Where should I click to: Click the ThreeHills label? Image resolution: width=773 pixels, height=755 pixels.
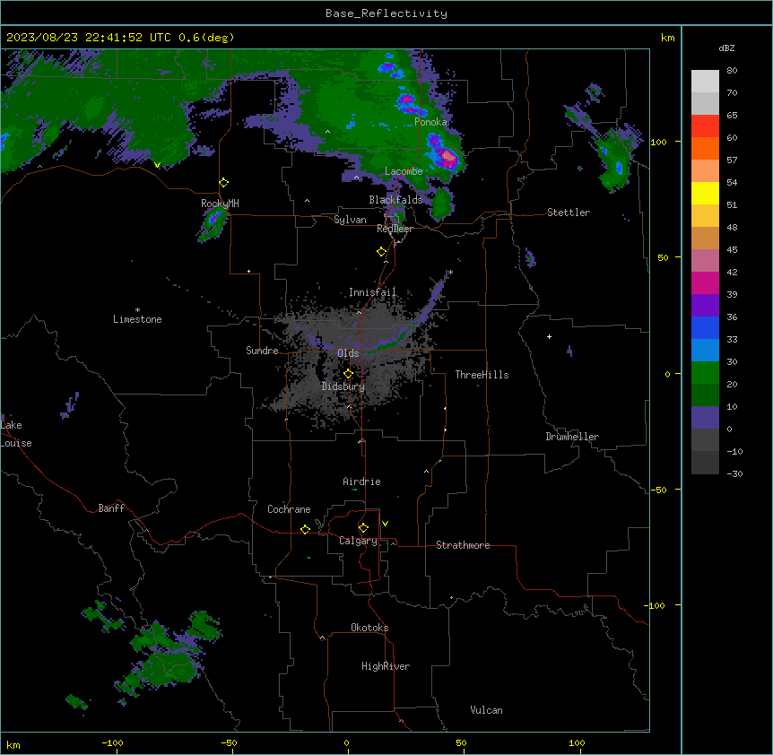[482, 375]
